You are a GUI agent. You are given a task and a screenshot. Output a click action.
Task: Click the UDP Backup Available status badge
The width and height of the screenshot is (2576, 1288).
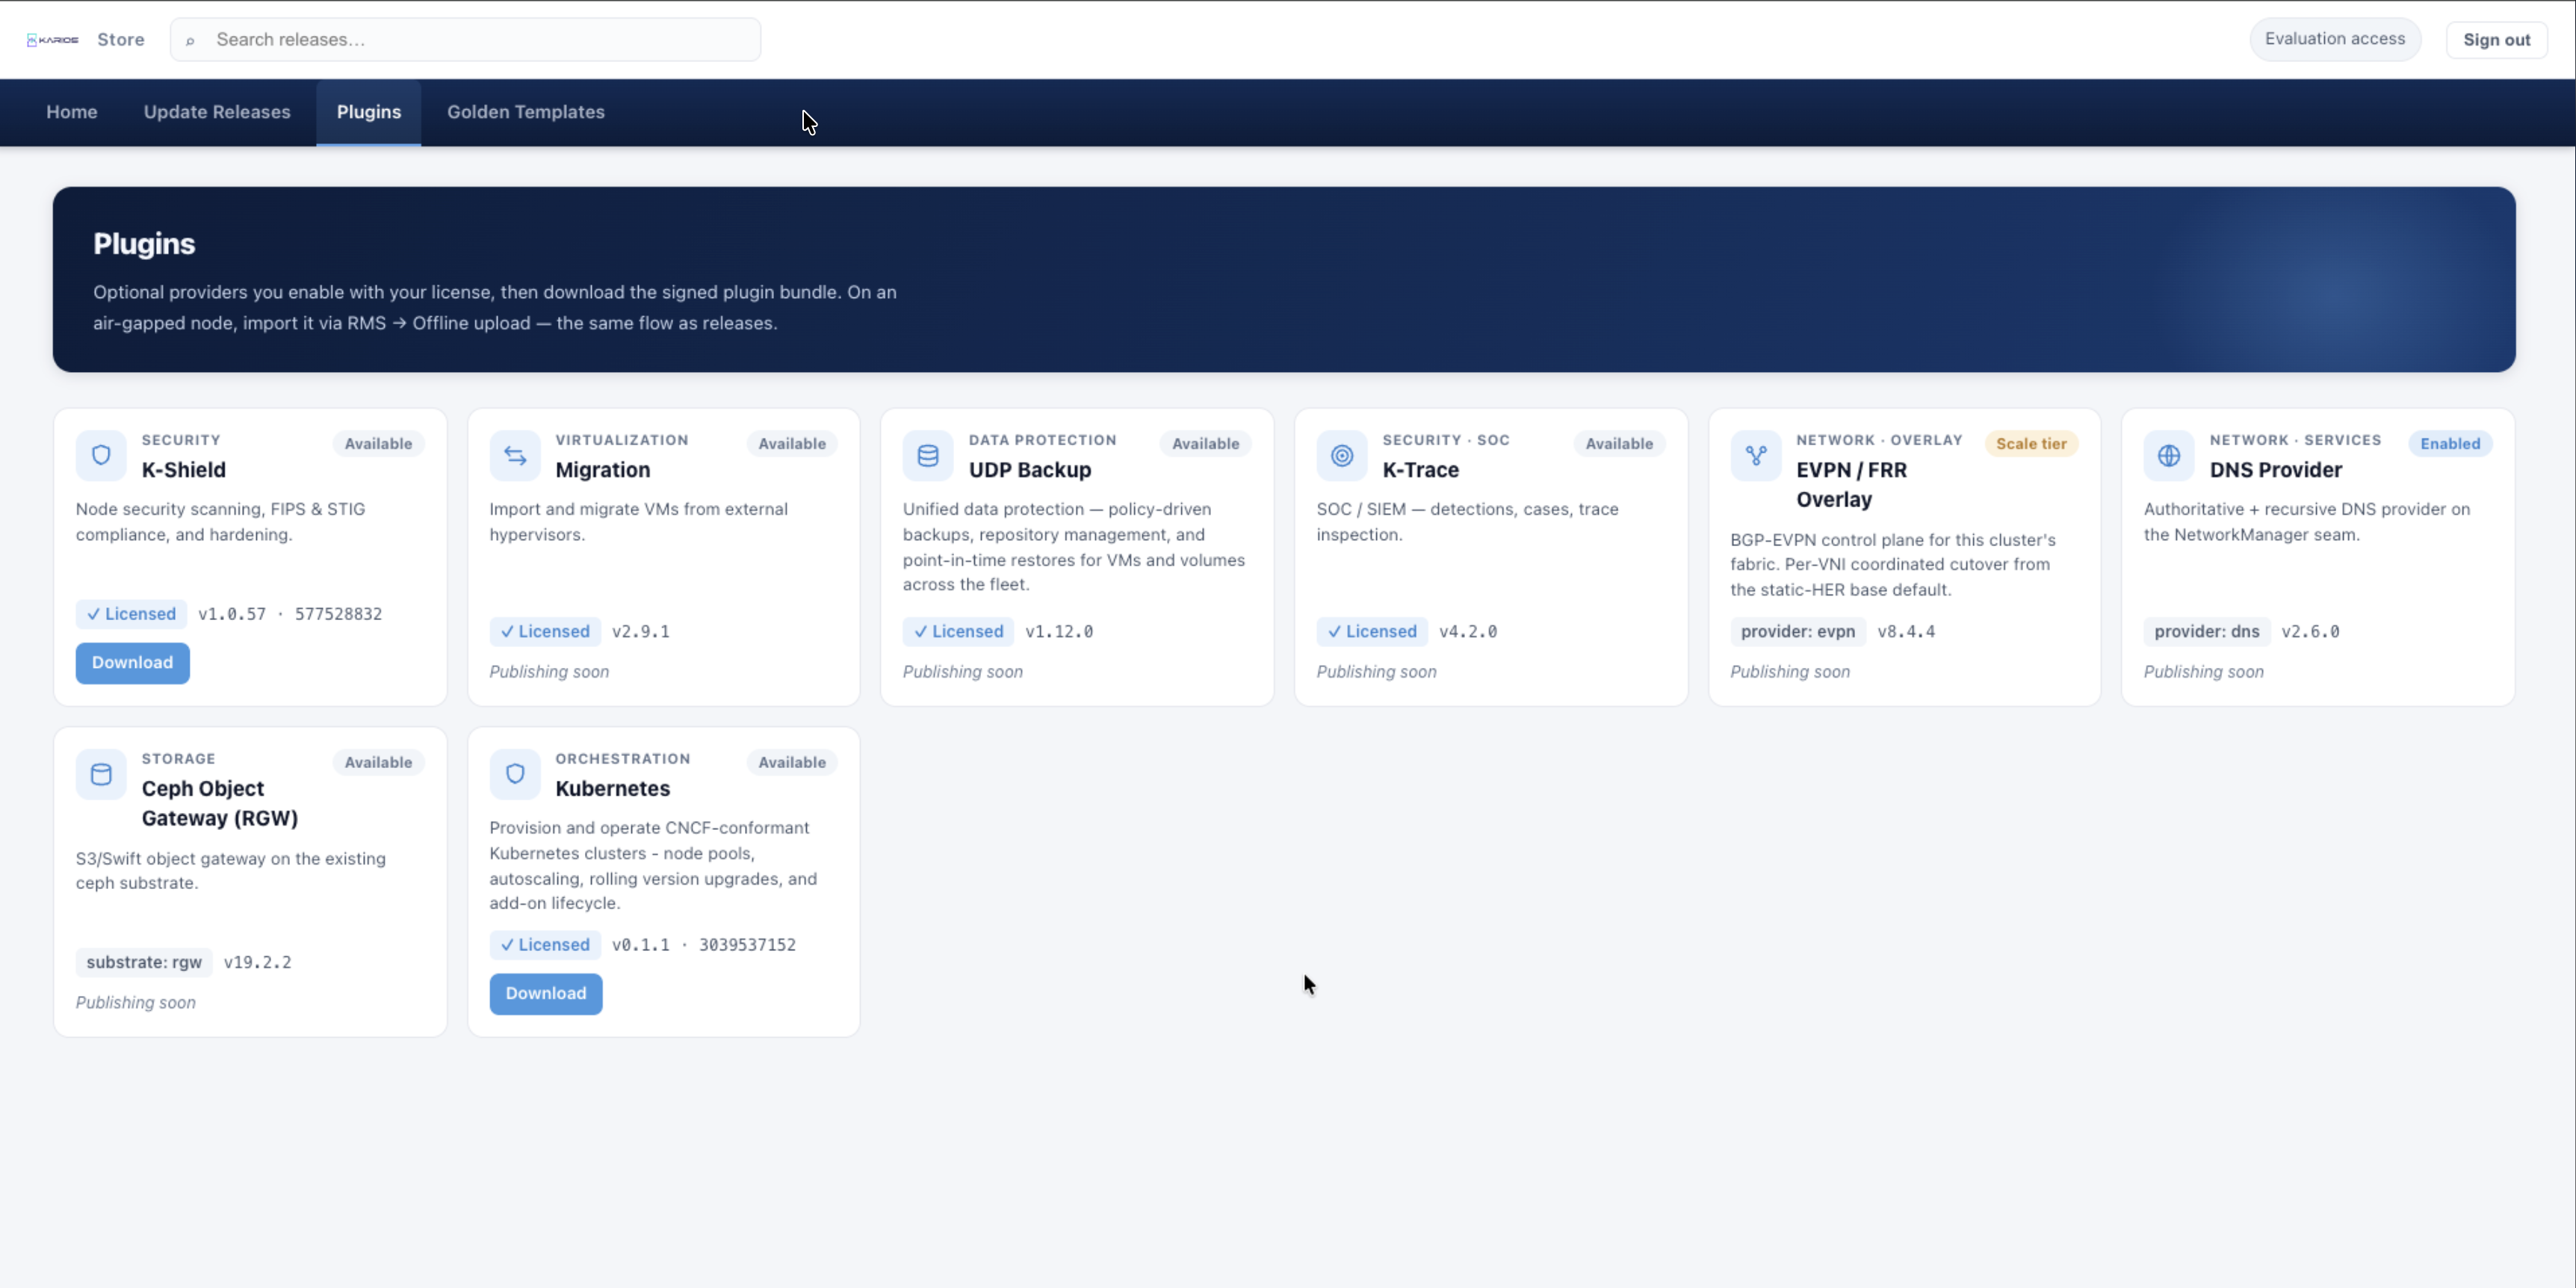coord(1206,444)
